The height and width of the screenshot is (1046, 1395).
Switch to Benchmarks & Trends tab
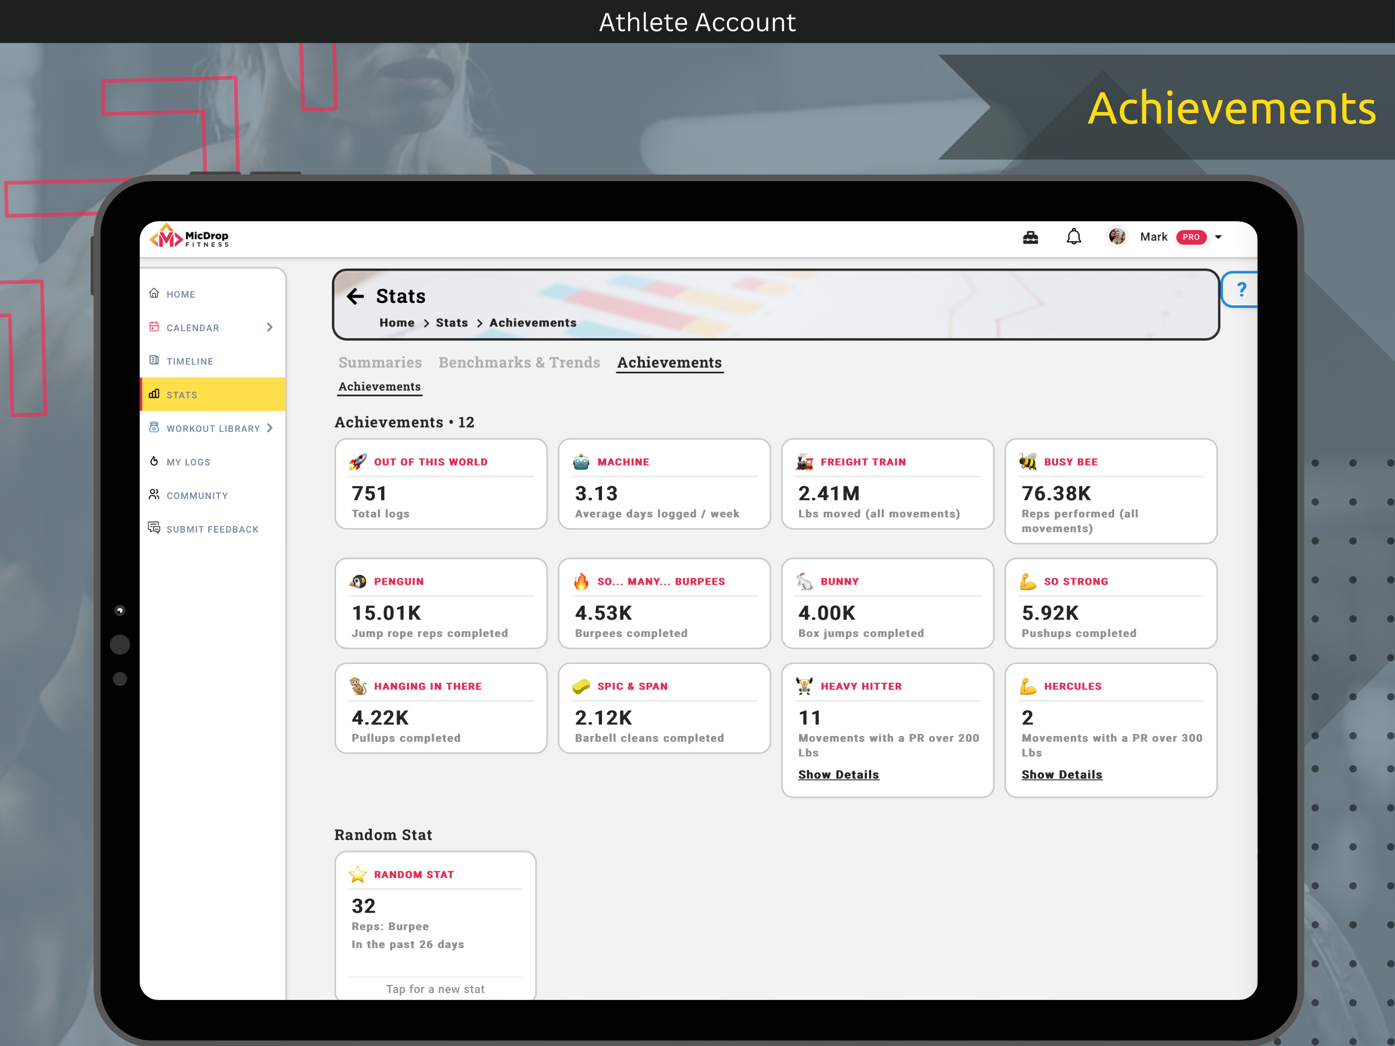click(x=519, y=362)
